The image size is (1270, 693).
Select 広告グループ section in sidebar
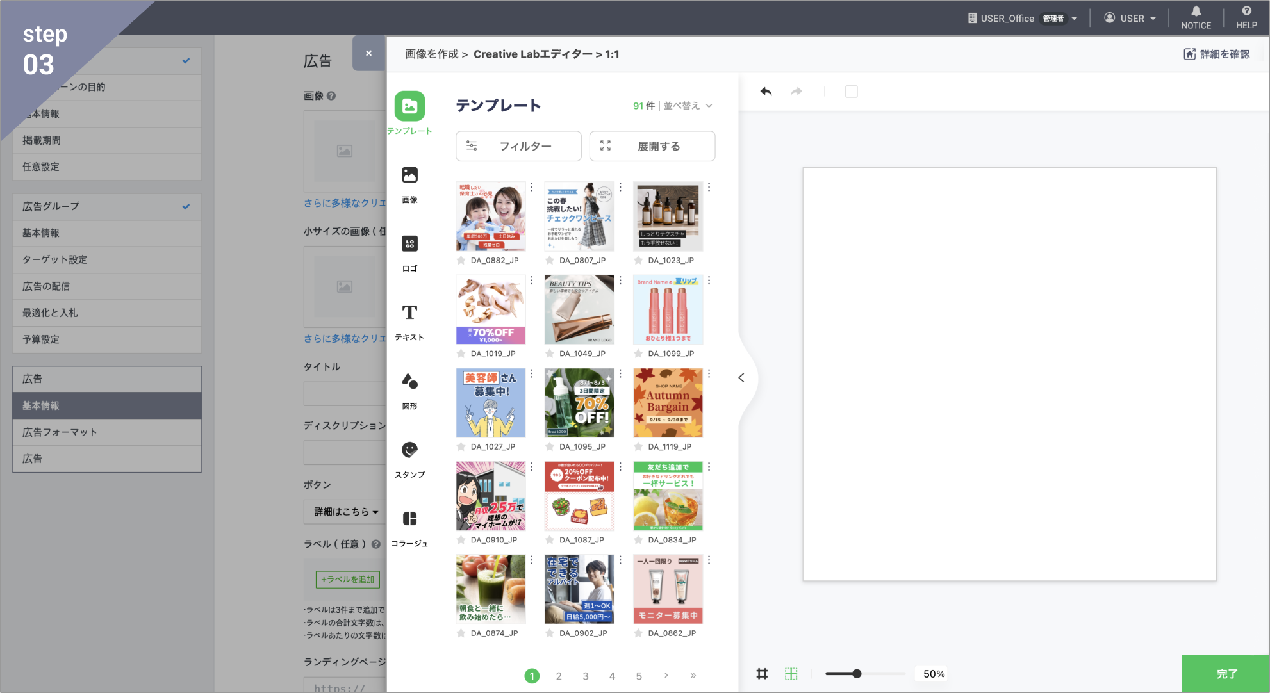tap(107, 206)
